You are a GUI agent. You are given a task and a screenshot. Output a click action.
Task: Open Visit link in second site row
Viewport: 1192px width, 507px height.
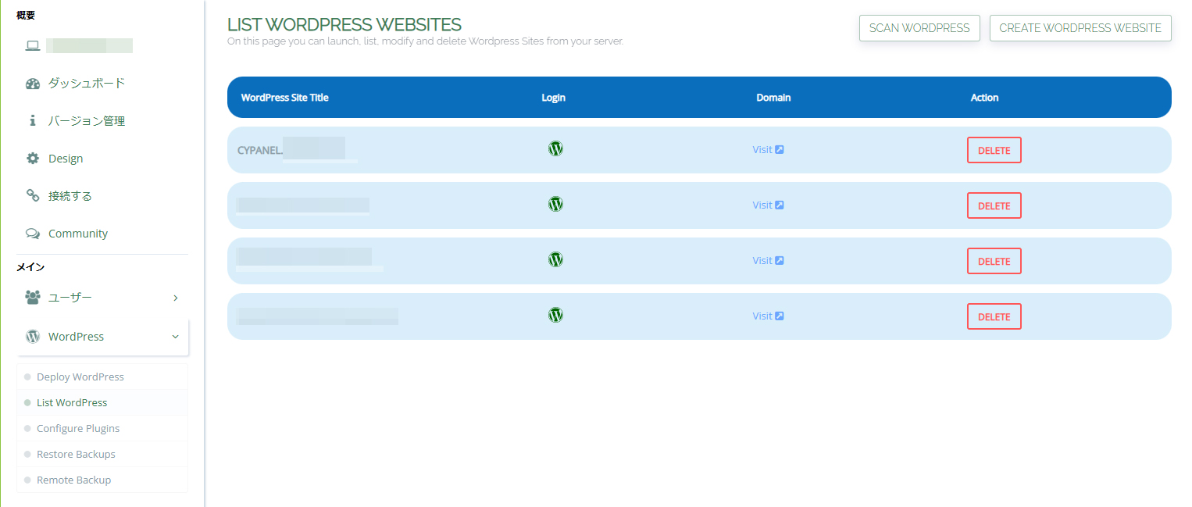pos(768,205)
